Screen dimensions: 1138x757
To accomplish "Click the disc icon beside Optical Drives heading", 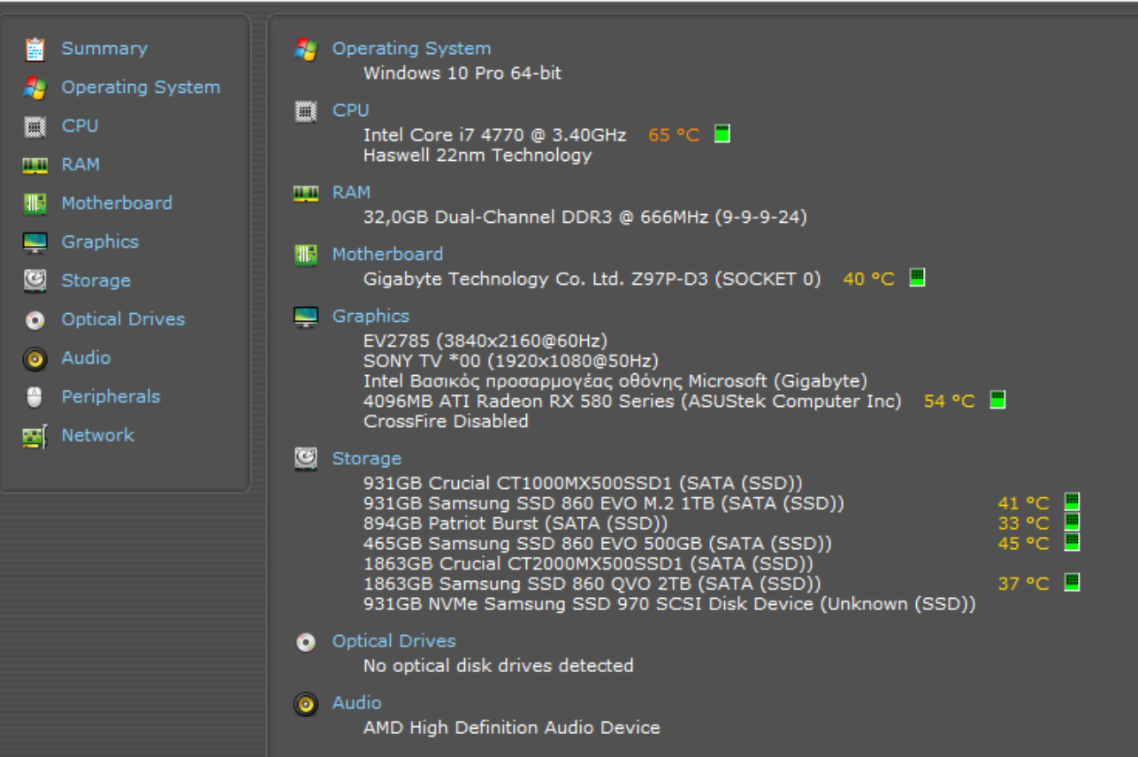I will (306, 642).
